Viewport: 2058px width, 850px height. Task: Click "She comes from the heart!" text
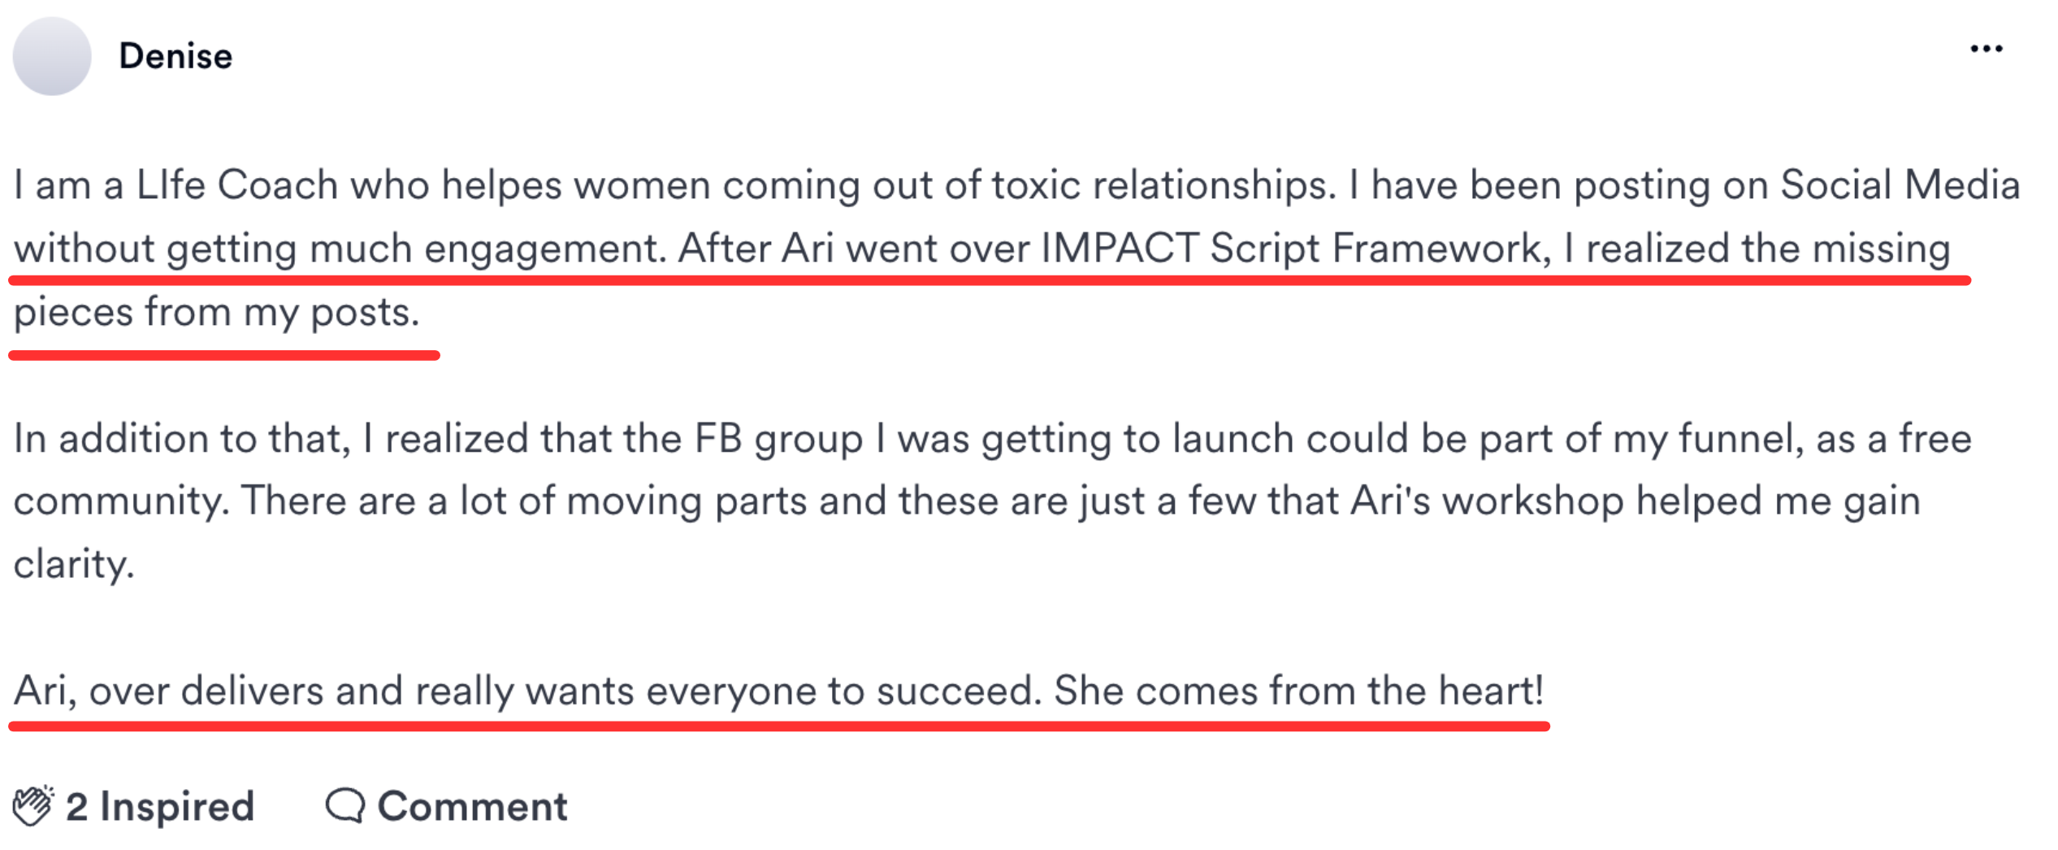pyautogui.click(x=1298, y=691)
